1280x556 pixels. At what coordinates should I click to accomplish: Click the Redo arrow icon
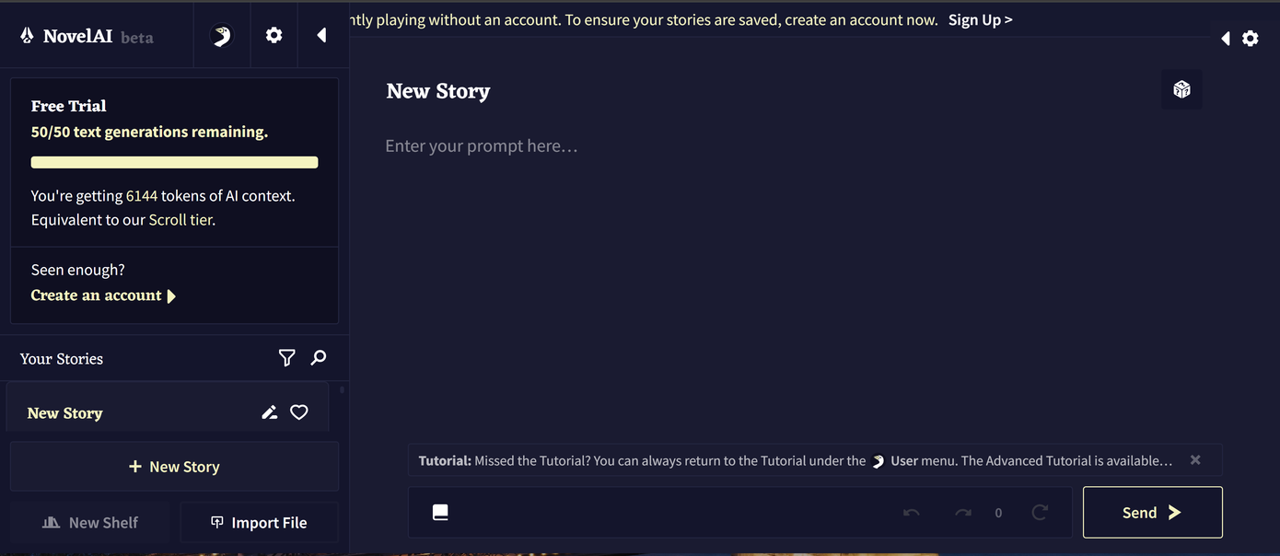coord(962,513)
